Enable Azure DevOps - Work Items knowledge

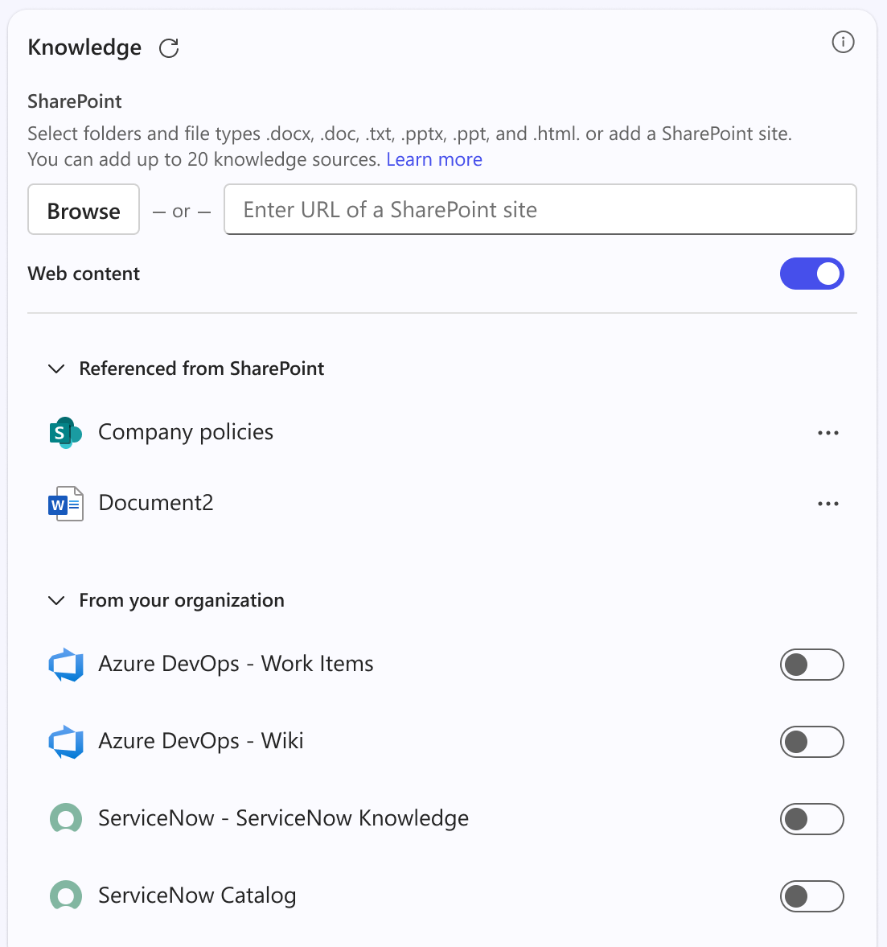pos(811,665)
